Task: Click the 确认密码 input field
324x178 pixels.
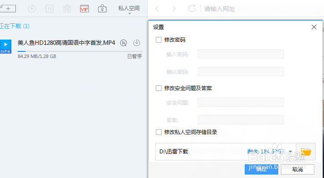Action: [241, 72]
